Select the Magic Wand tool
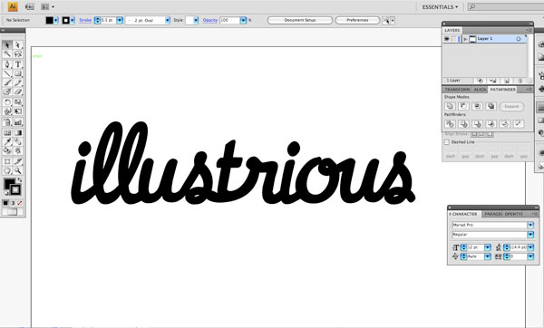Image resolution: width=544 pixels, height=328 pixels. point(7,54)
